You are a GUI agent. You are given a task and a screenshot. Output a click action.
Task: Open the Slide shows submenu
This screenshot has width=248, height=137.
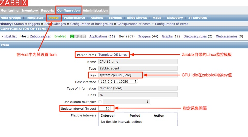[x=137, y=18]
